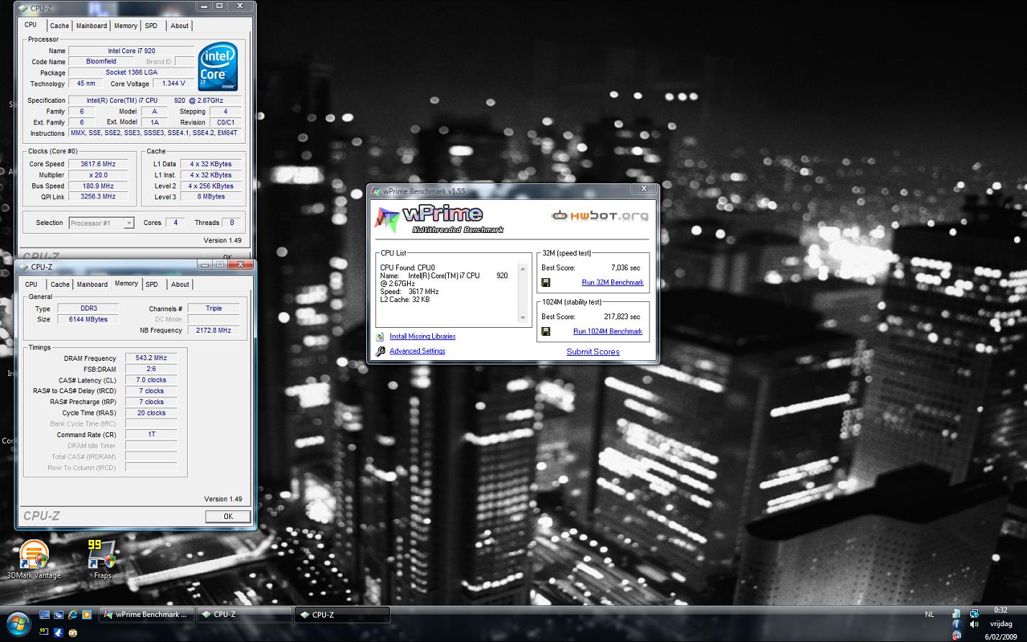Image resolution: width=1027 pixels, height=642 pixels.
Task: Click the Core Voltage value 1.344 V
Action: [173, 83]
